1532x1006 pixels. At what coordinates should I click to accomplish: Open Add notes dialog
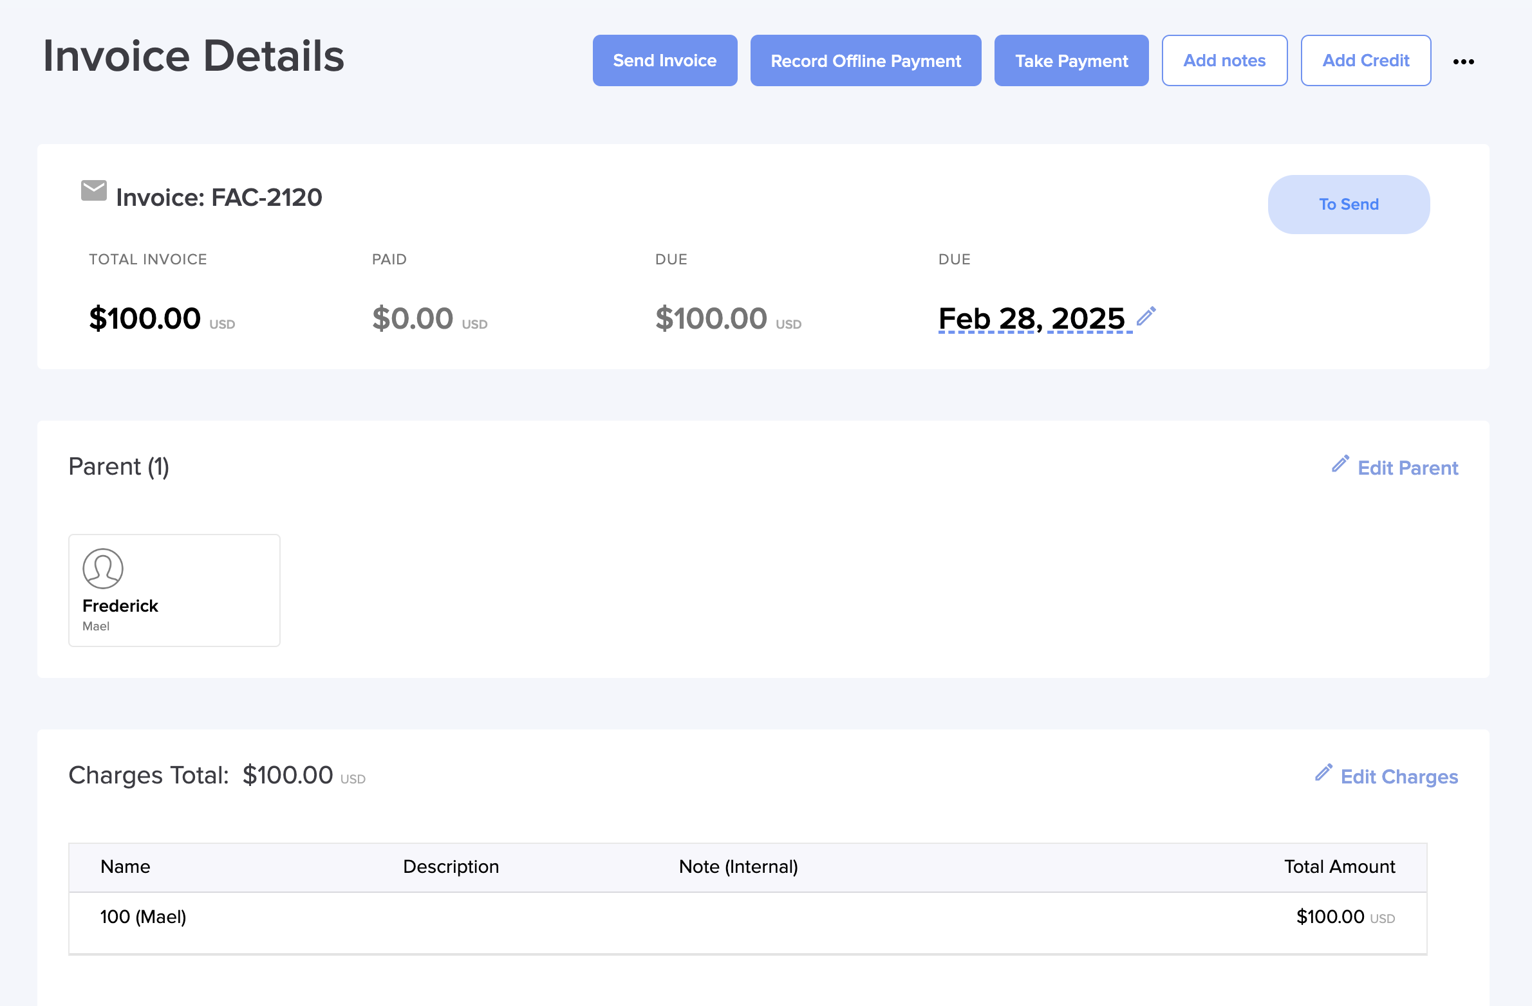(1224, 60)
